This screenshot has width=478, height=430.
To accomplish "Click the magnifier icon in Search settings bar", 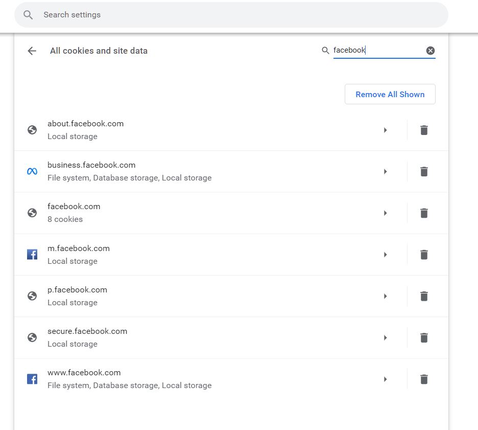I will point(28,15).
